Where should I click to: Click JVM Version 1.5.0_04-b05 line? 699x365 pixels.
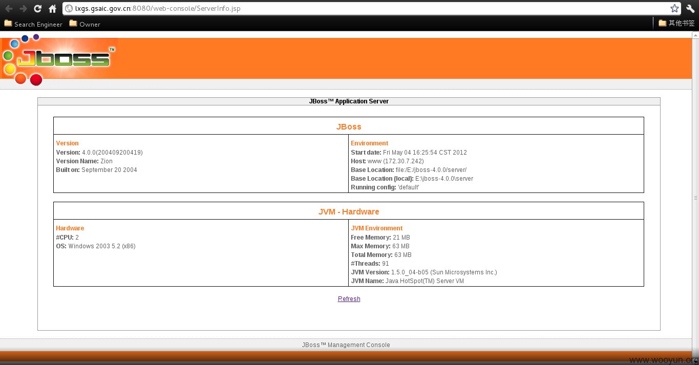(x=424, y=272)
